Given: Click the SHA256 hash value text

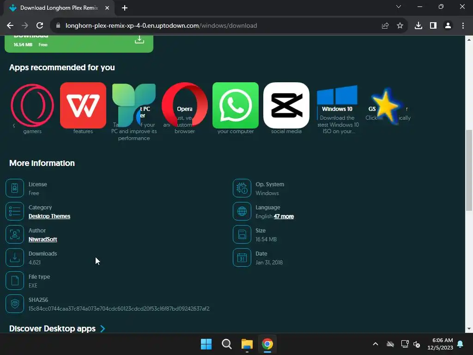Looking at the screenshot, I should [x=119, y=308].
